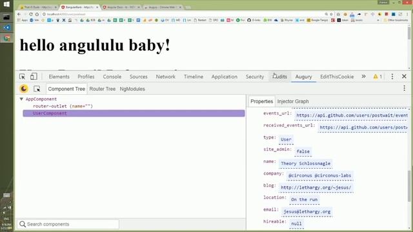Switch to the third Chrome browser tab
The height and width of the screenshot is (232, 413).
pyautogui.click(x=121, y=7)
